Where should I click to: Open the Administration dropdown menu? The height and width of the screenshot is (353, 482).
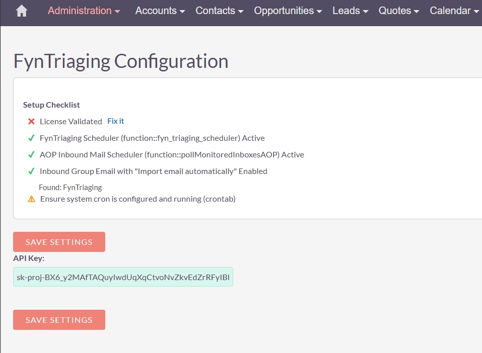click(84, 11)
